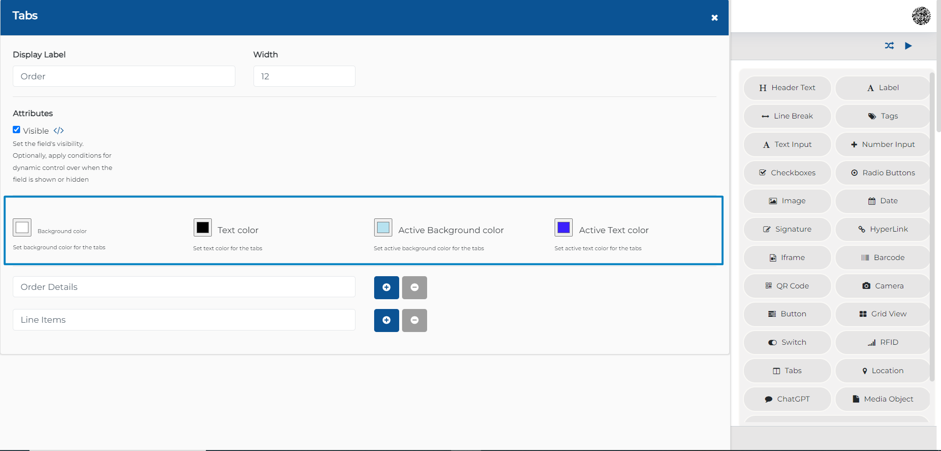Add an Image component
The height and width of the screenshot is (451, 941).
(787, 201)
